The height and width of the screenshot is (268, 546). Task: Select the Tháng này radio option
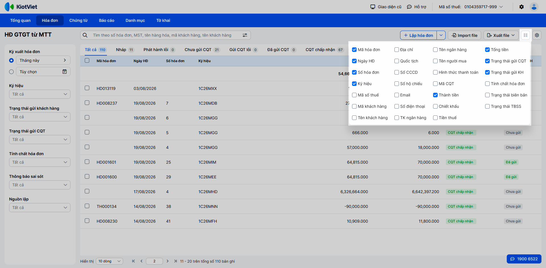click(11, 60)
